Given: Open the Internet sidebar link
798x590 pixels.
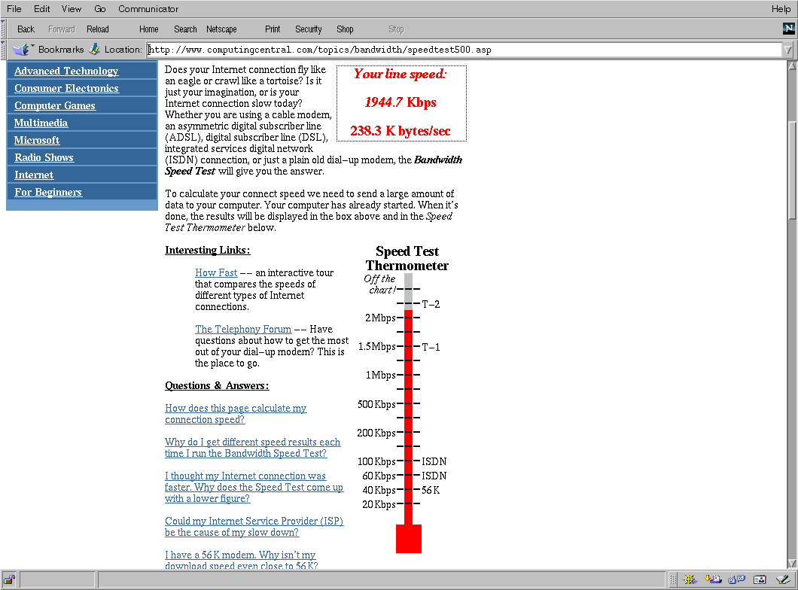Looking at the screenshot, I should click(34, 175).
